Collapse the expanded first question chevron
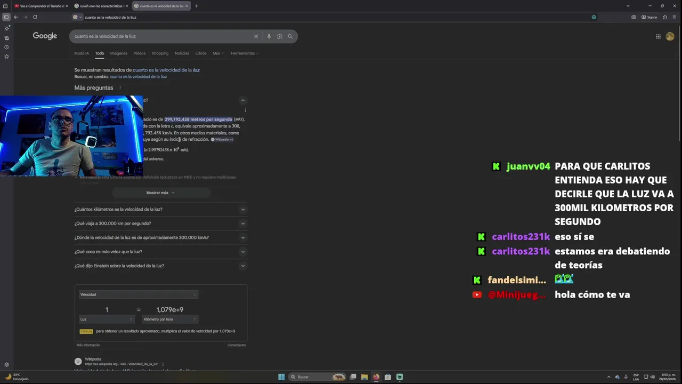 click(x=242, y=100)
